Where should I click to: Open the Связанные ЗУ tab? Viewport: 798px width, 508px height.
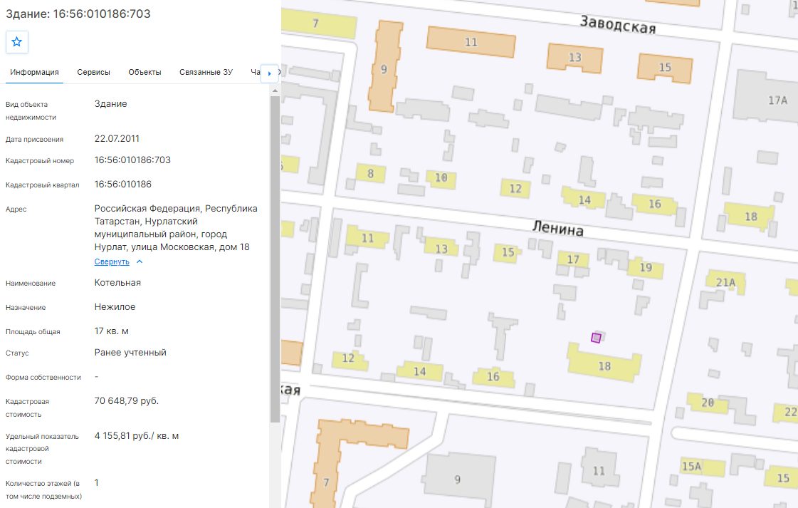(x=206, y=73)
